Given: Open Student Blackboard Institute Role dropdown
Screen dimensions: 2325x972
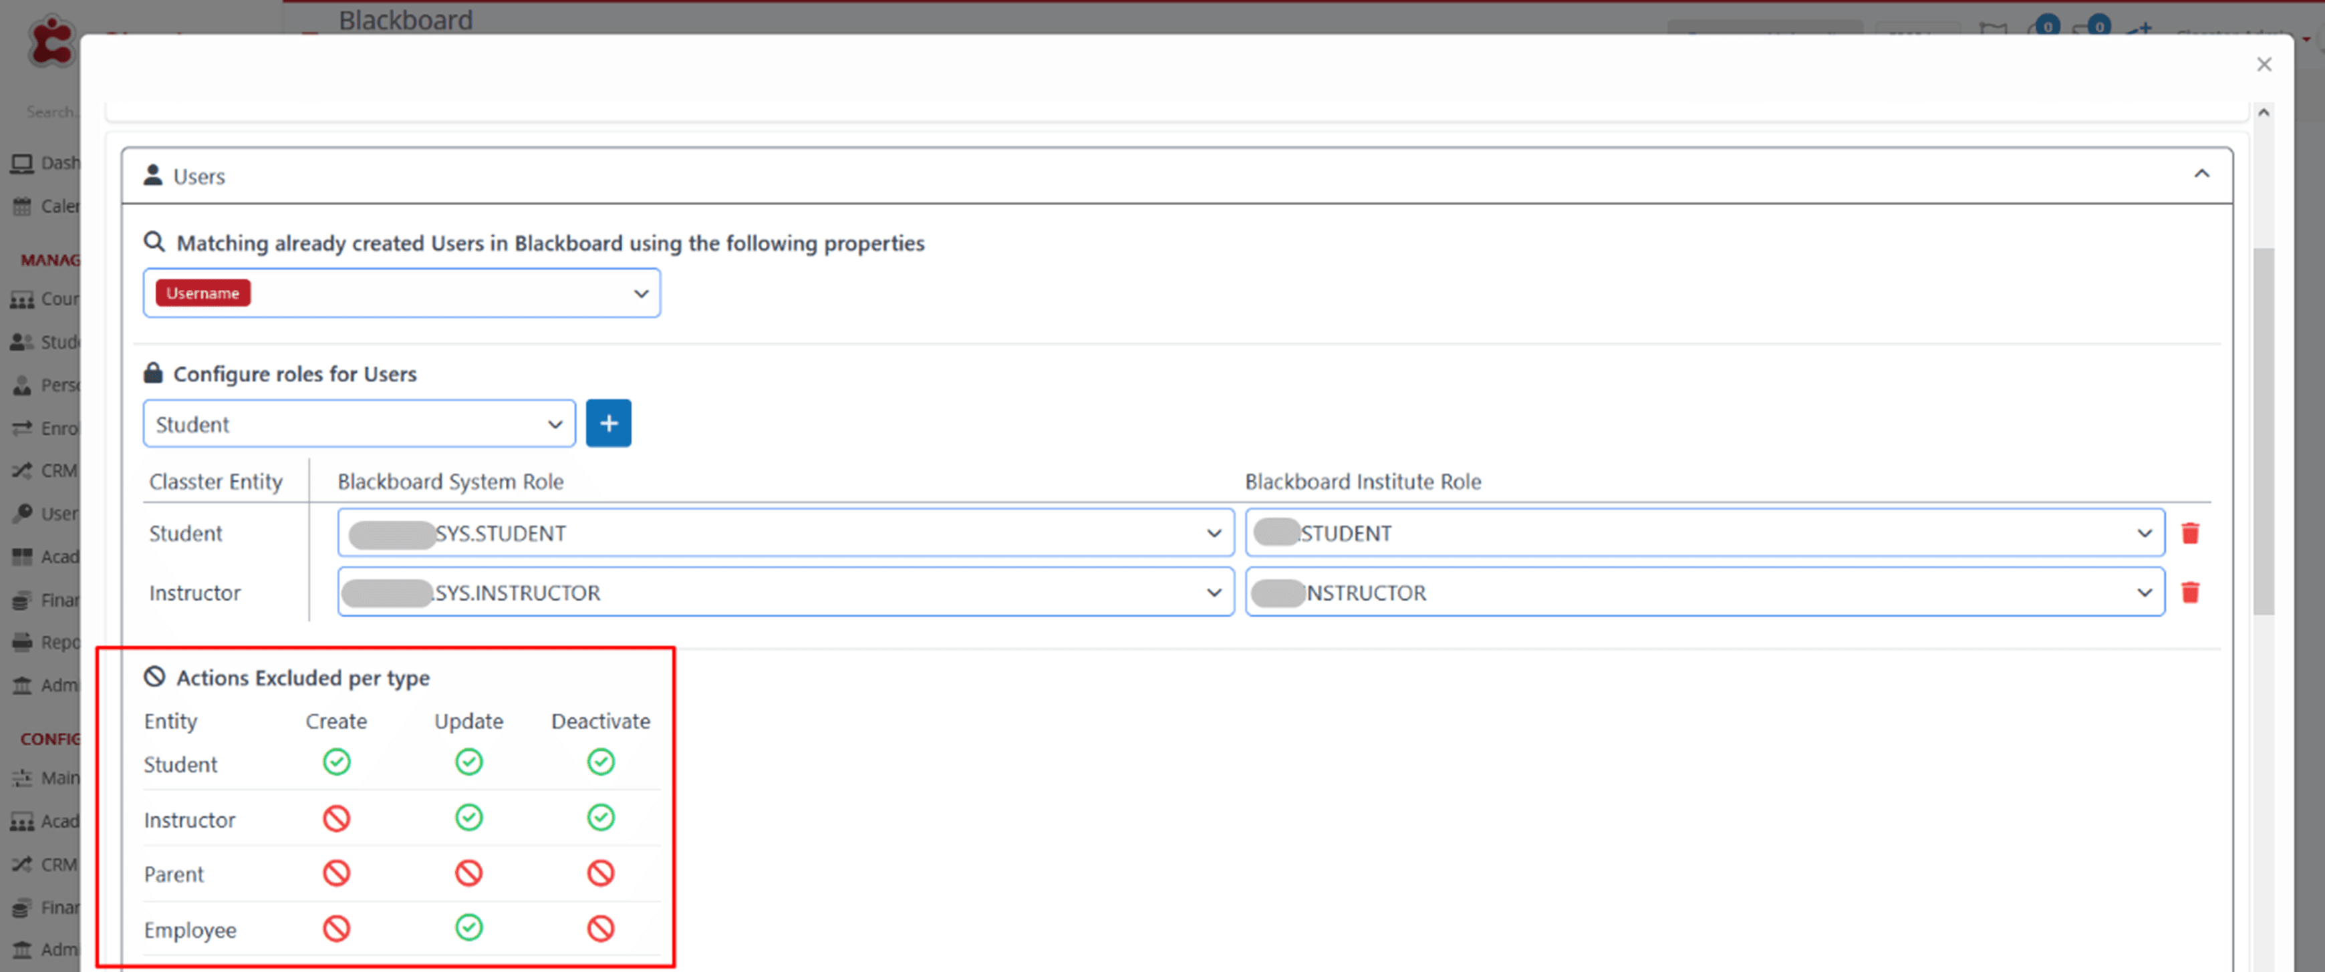Looking at the screenshot, I should click(1705, 533).
